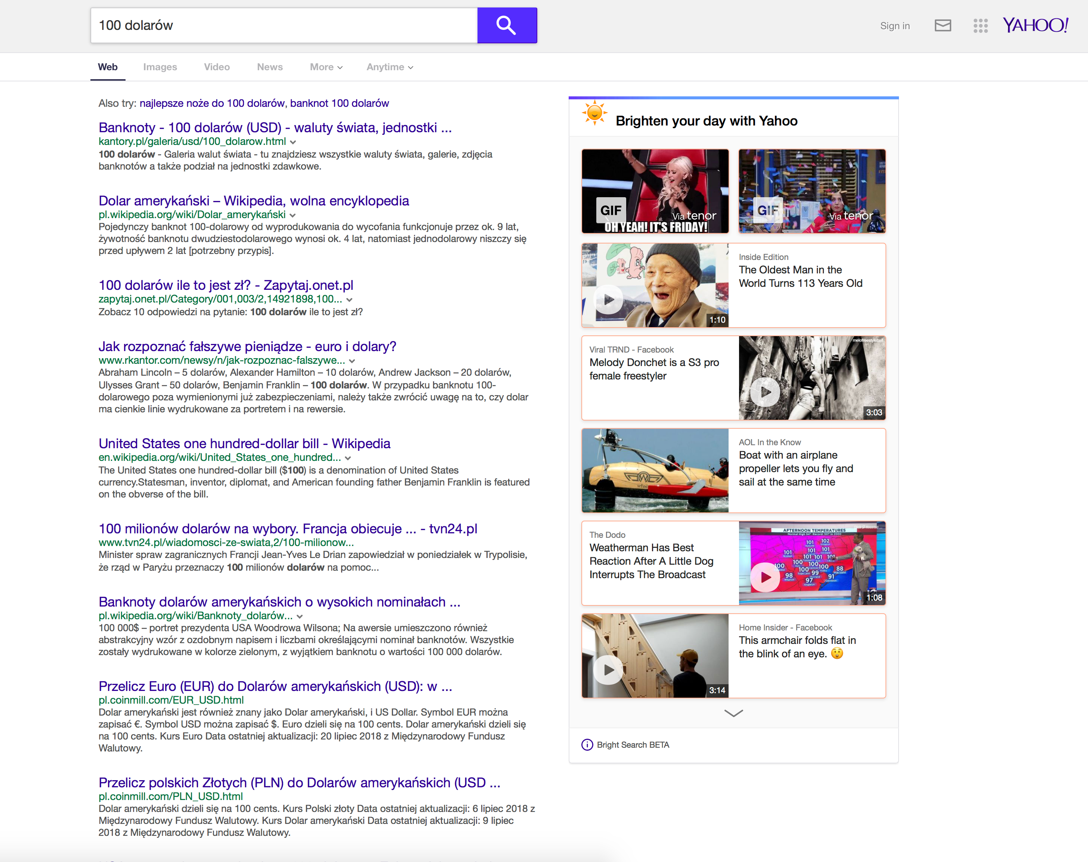Viewport: 1088px width, 862px height.
Task: Click the pl.coinmill.com/PLN_USD.html URL
Action: tap(171, 796)
